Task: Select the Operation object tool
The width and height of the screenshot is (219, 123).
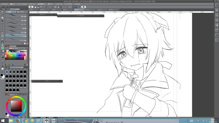Action: [x=2, y=18]
